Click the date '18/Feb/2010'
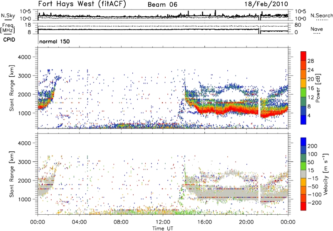The height and width of the screenshot is (231, 333). point(266,4)
